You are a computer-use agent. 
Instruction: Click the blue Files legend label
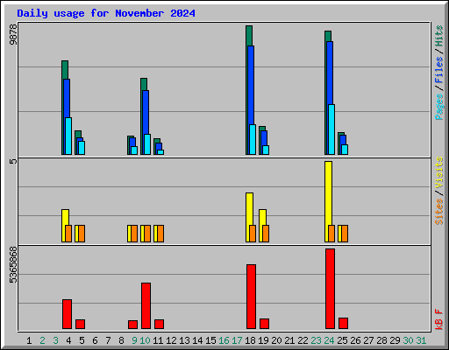(x=439, y=70)
